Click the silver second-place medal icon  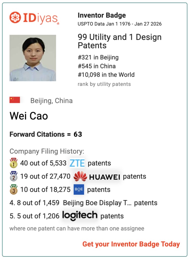[14, 176]
